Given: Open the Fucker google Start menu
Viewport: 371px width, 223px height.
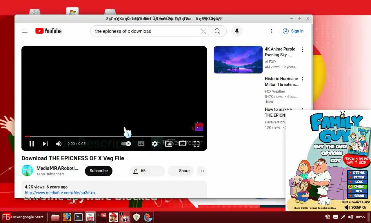Looking at the screenshot, I should click(x=23, y=217).
